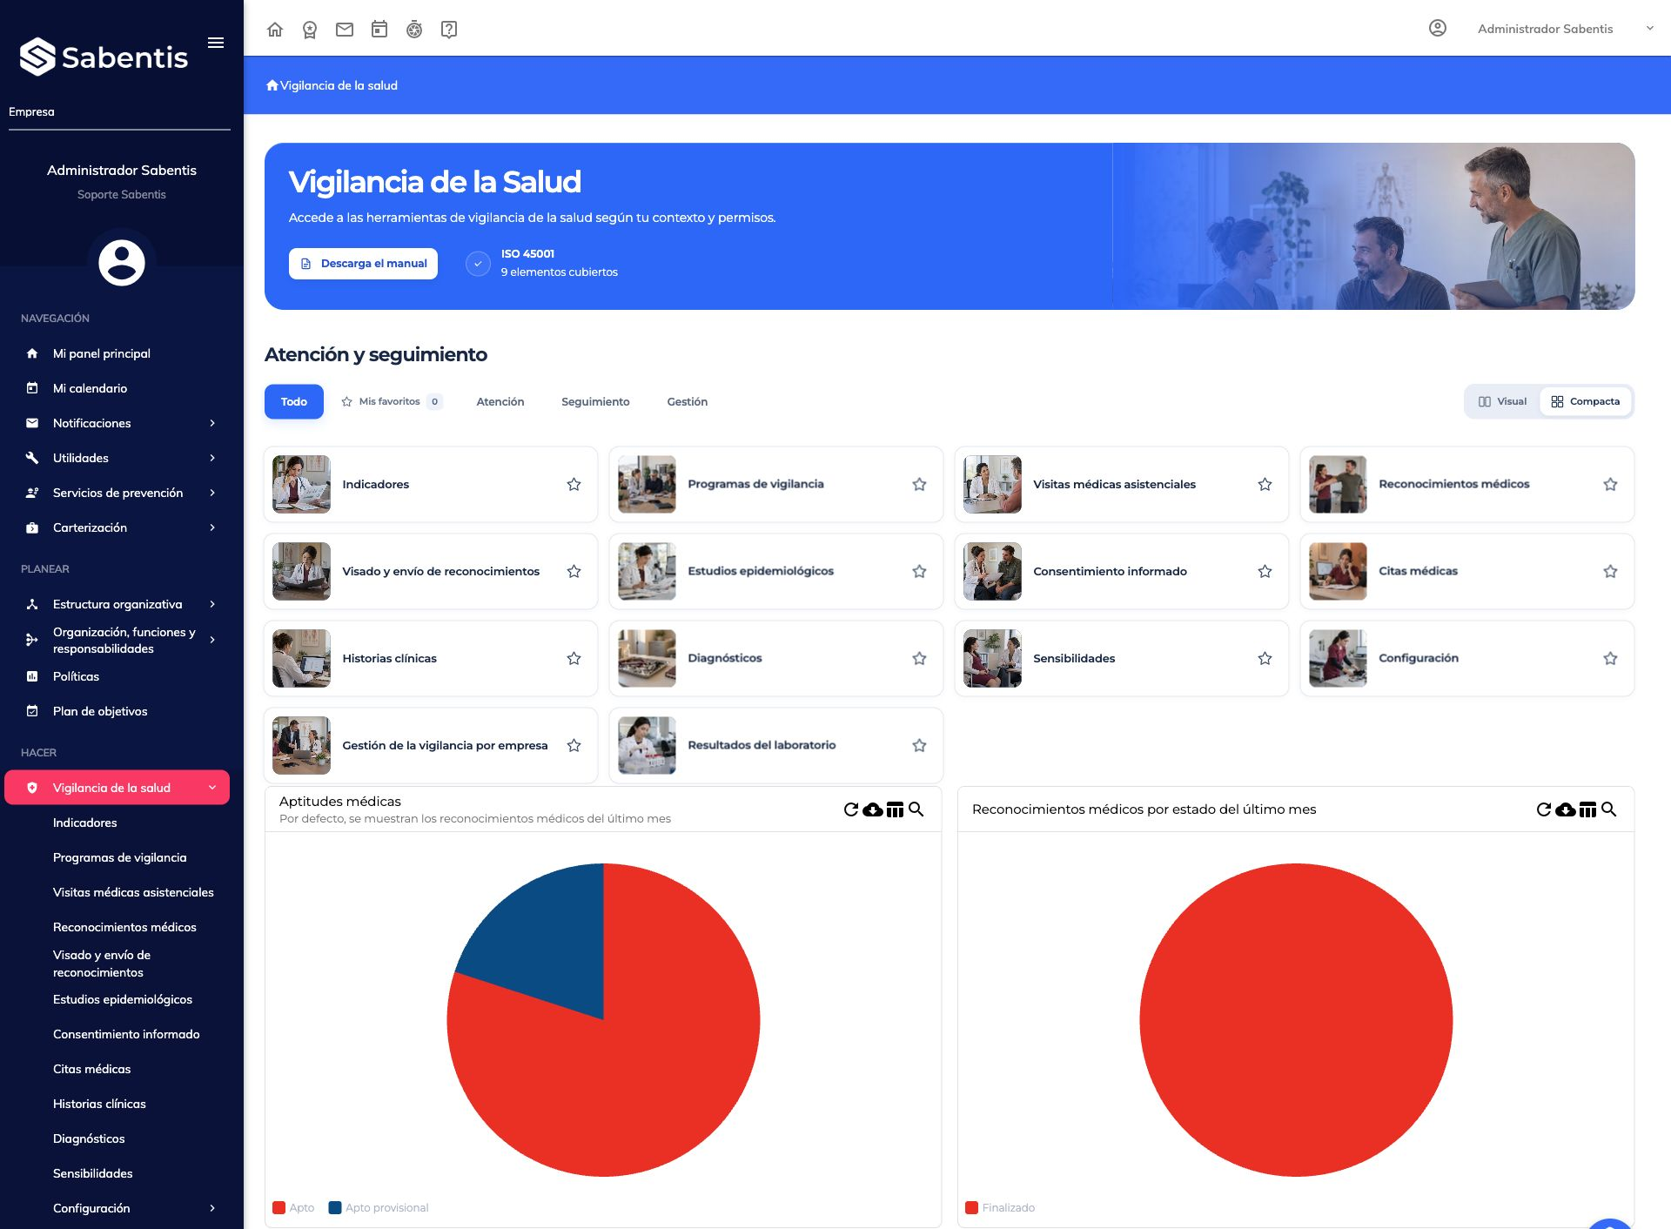1671x1229 pixels.
Task: Collapse sidebar with hamburger menu icon
Action: (x=216, y=43)
